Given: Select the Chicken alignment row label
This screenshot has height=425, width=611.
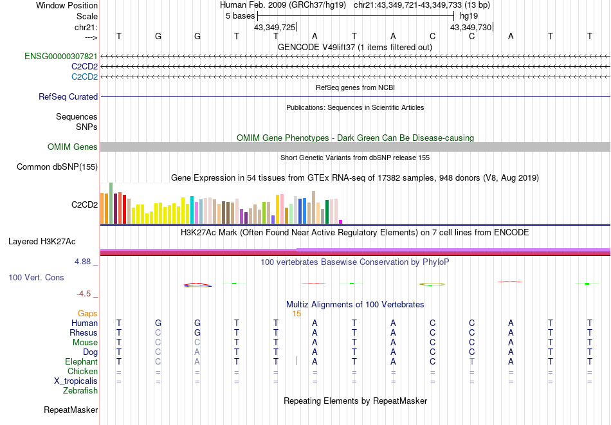Looking at the screenshot, I should point(82,371).
